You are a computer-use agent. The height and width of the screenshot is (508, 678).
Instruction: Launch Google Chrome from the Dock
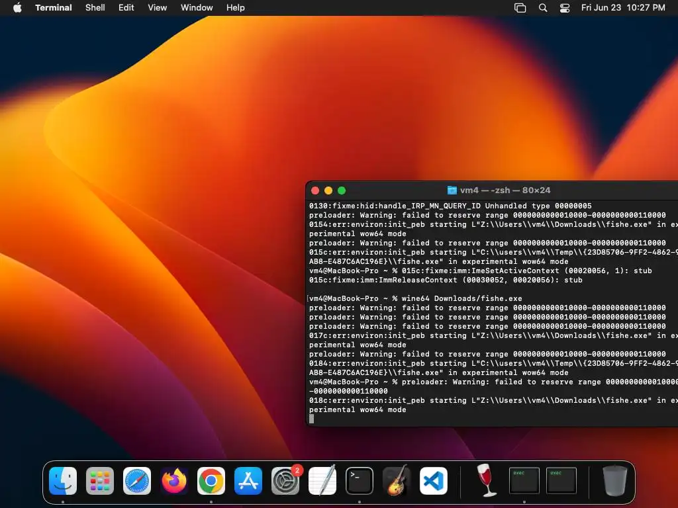coord(211,481)
